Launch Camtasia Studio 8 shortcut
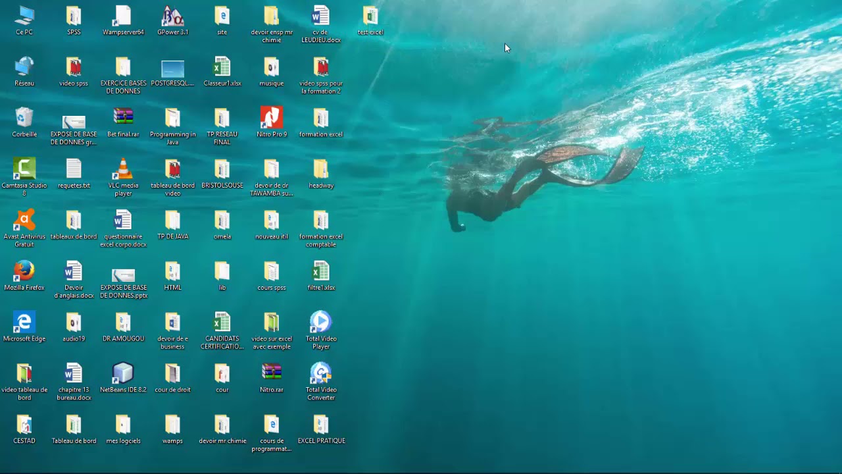This screenshot has height=474, width=842. pos(24,177)
